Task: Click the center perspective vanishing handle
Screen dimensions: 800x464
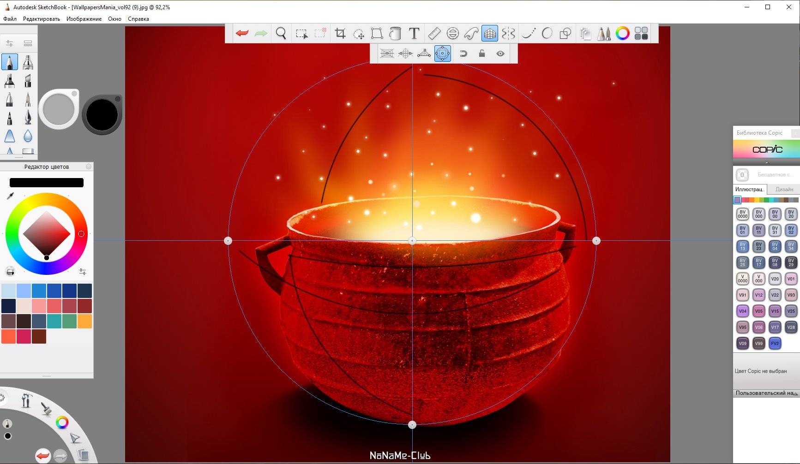Action: (412, 241)
